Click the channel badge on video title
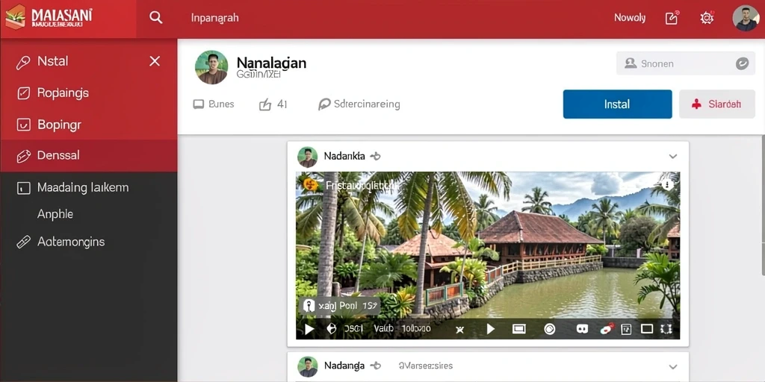 309,185
